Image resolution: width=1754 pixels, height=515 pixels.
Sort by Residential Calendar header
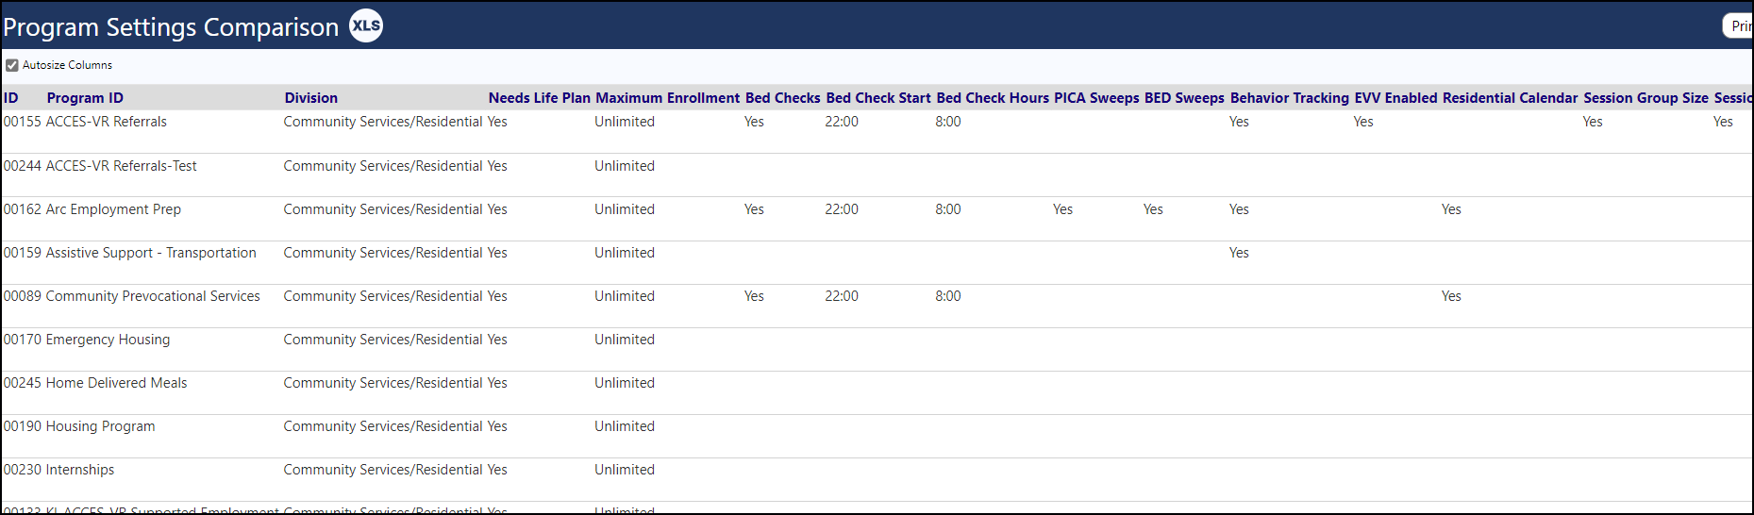(1510, 98)
